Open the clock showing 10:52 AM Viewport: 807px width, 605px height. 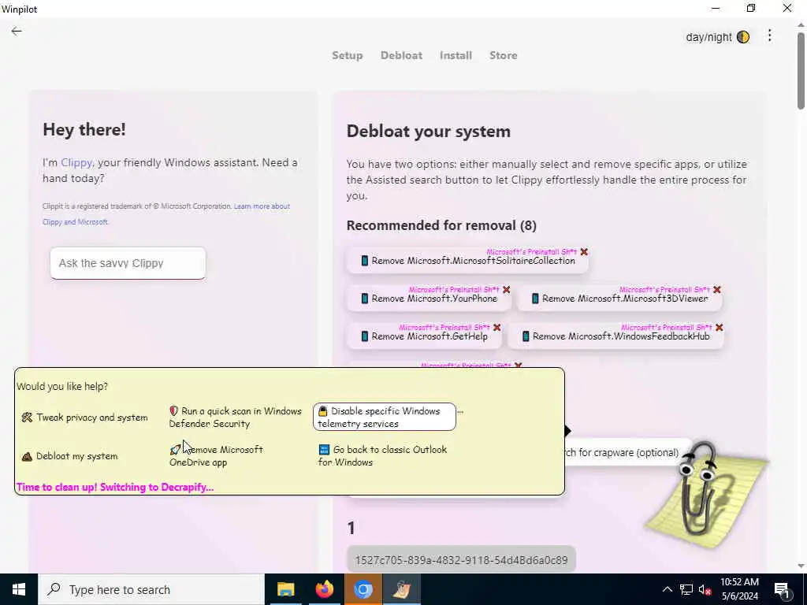(739, 589)
